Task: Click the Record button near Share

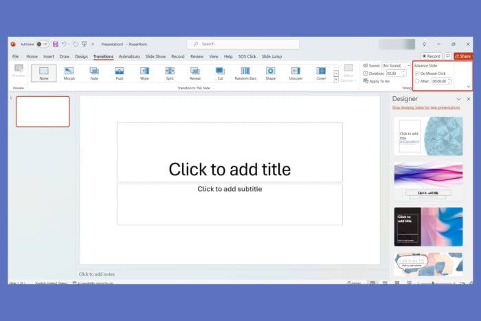Action: 432,56
